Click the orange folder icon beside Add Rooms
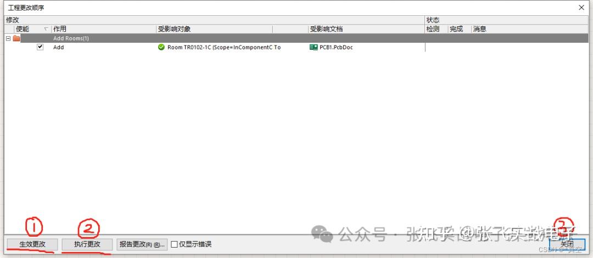 (x=16, y=38)
